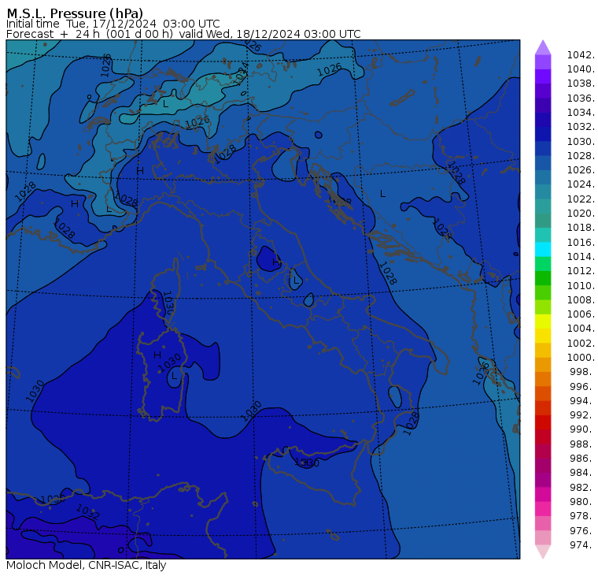Select the magenta legend swatch between 980 and 982
The width and height of the screenshot is (598, 576).
(543, 494)
